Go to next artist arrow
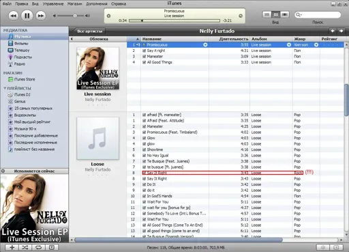 [x=341, y=31]
